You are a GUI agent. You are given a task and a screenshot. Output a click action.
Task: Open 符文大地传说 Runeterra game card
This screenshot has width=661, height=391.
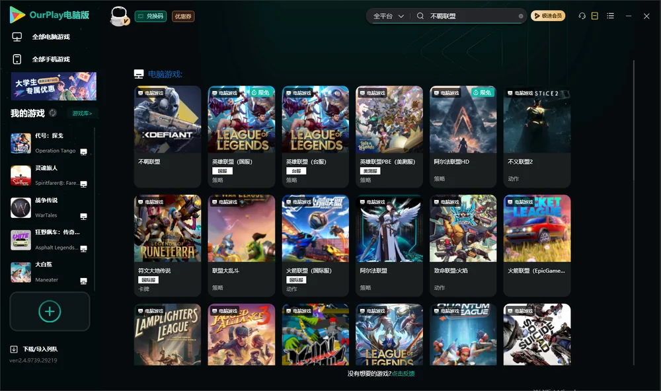(167, 246)
